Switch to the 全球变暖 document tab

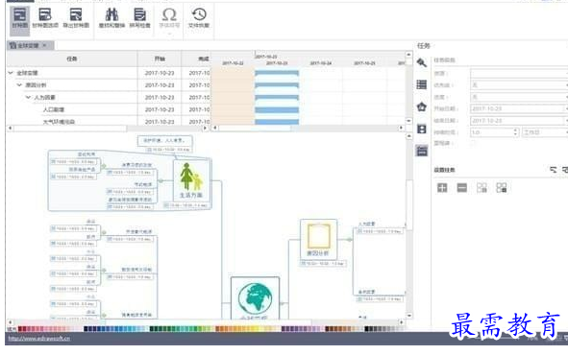click(x=28, y=45)
